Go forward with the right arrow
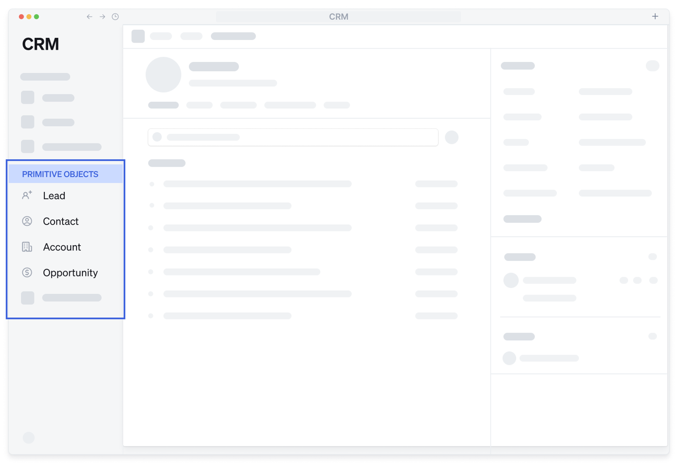Viewport: 678px width, 463px height. [x=102, y=17]
